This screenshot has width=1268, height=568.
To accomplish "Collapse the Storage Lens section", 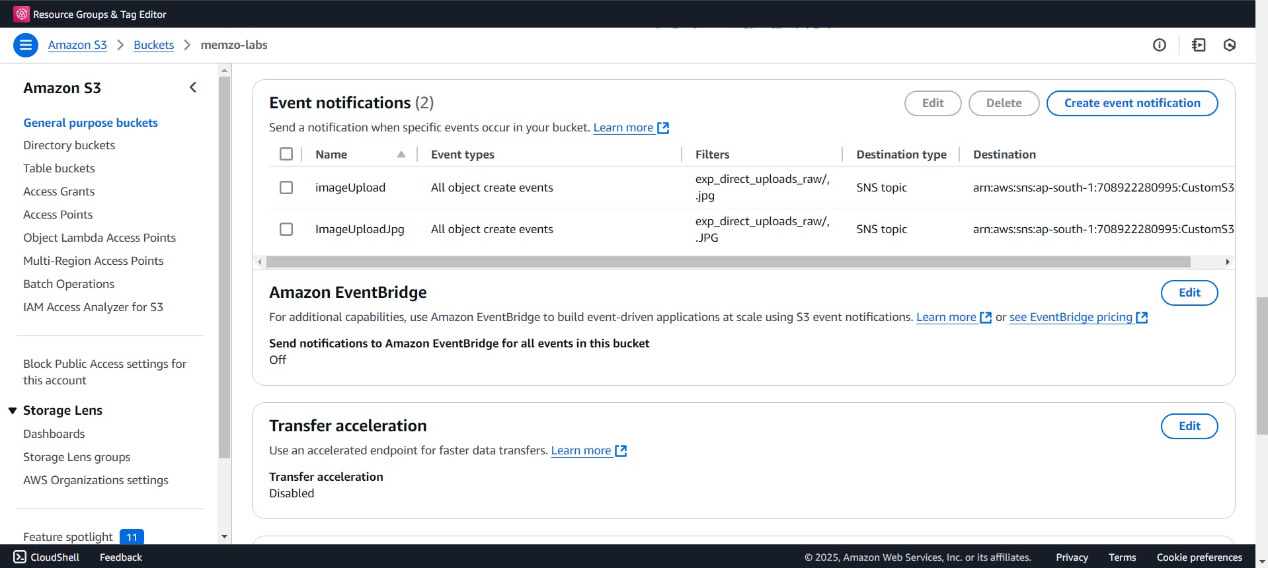I will point(13,411).
